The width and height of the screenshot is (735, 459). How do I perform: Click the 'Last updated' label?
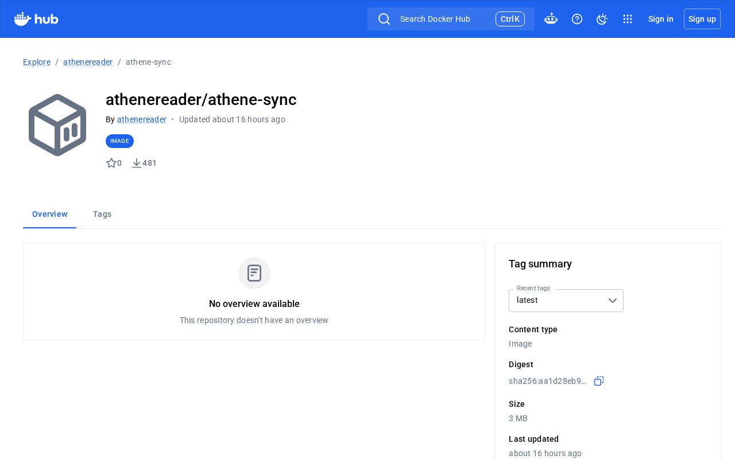[x=533, y=439]
